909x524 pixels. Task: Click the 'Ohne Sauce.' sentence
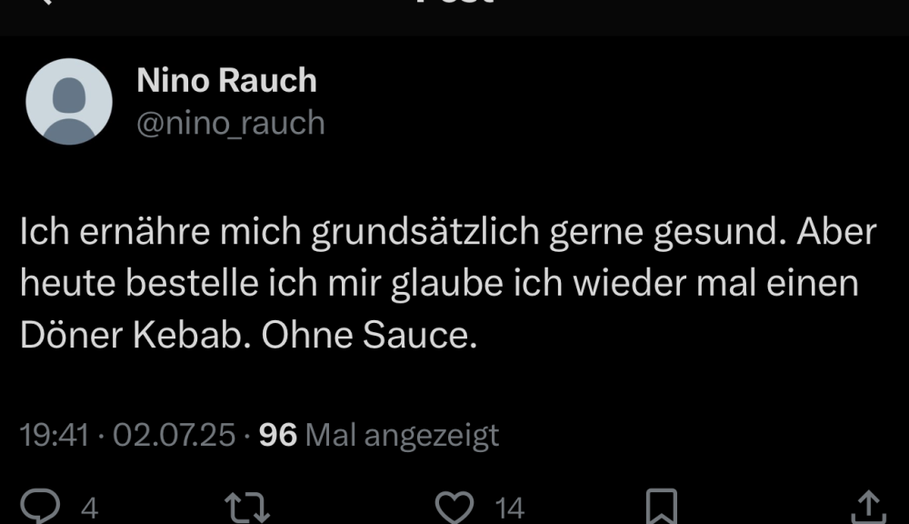(x=369, y=337)
